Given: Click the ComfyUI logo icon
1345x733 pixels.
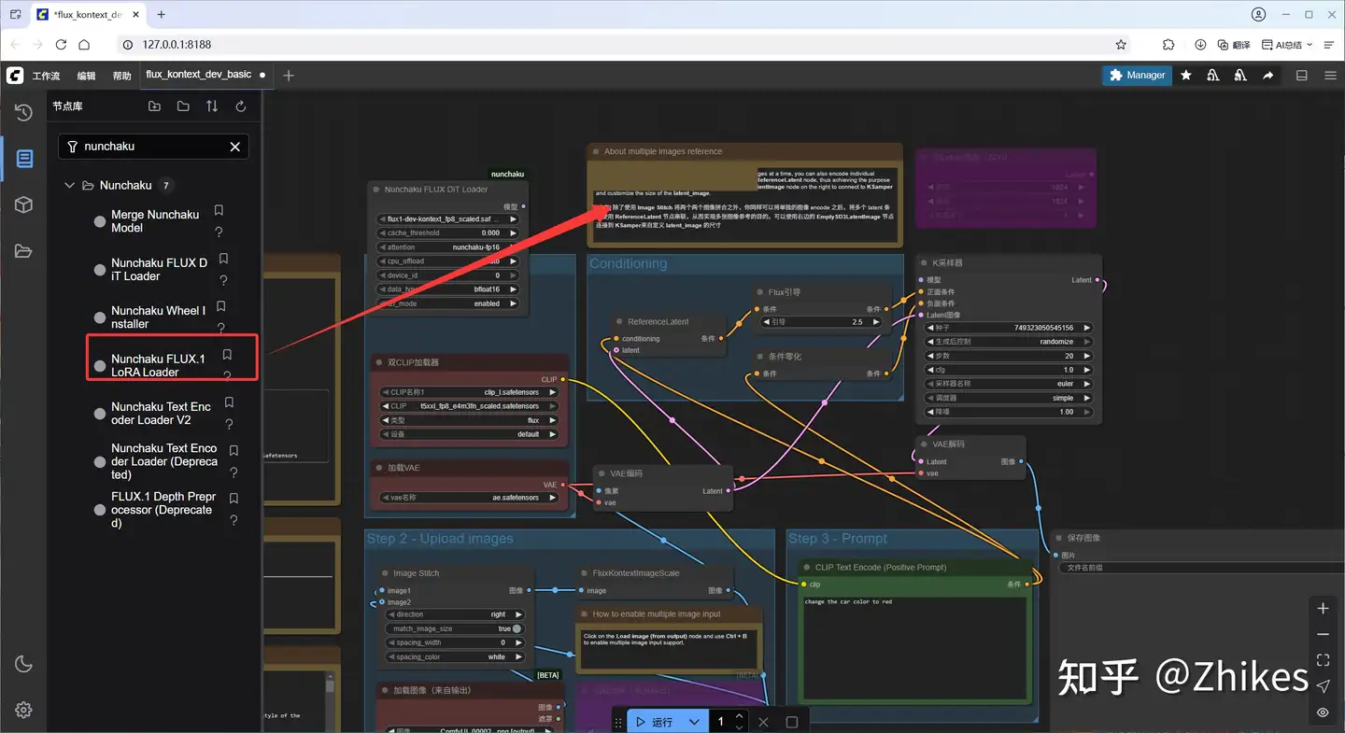Looking at the screenshot, I should click(14, 76).
